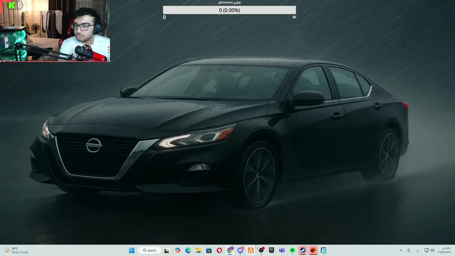Open Discord from the taskbar
The height and width of the screenshot is (256, 455).
coord(240,250)
